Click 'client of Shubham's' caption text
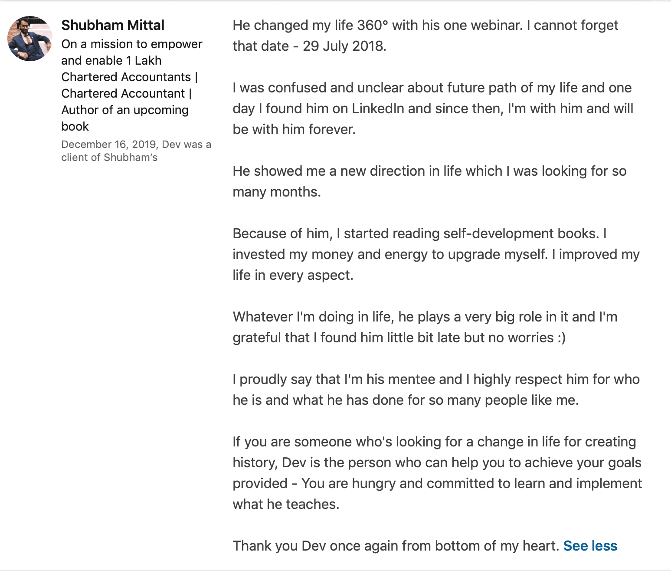Viewport: 671px width, 574px height. pyautogui.click(x=109, y=157)
